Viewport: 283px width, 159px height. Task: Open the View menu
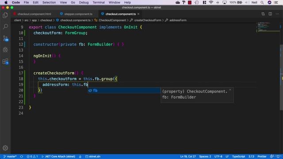click(63, 2)
